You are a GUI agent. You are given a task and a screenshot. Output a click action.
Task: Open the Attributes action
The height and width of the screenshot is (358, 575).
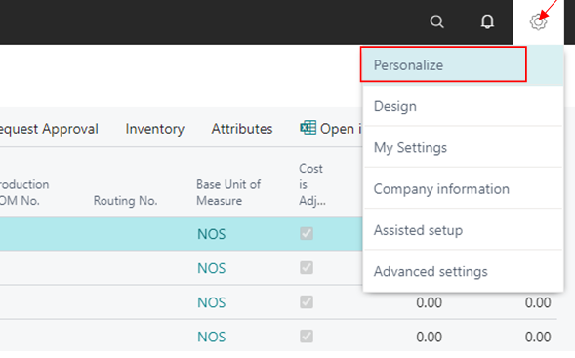click(242, 129)
